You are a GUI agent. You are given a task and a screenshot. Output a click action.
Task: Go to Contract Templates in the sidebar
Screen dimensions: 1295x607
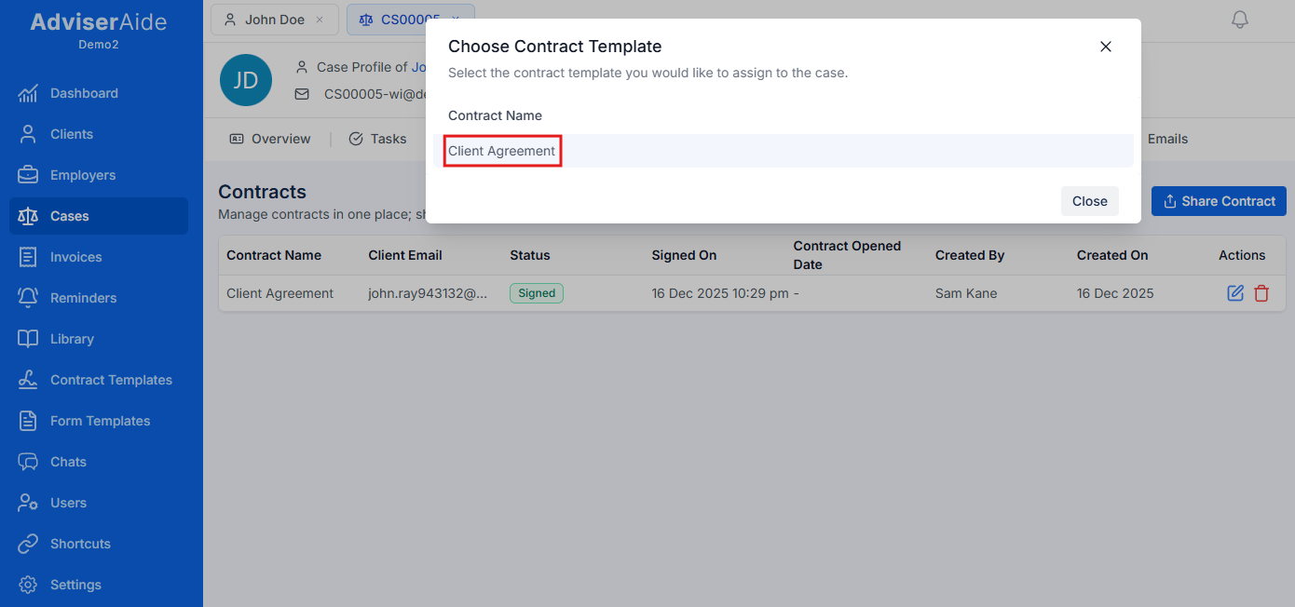110,379
